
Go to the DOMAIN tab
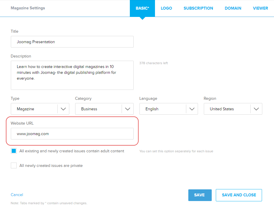(x=233, y=8)
